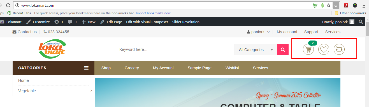Open the All Categories dropdown

256,50
